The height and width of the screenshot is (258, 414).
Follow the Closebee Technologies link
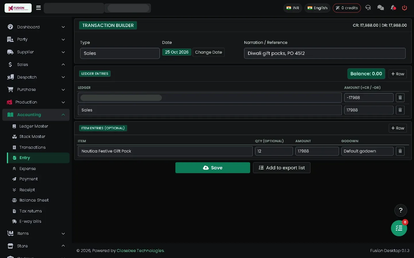pyautogui.click(x=141, y=251)
